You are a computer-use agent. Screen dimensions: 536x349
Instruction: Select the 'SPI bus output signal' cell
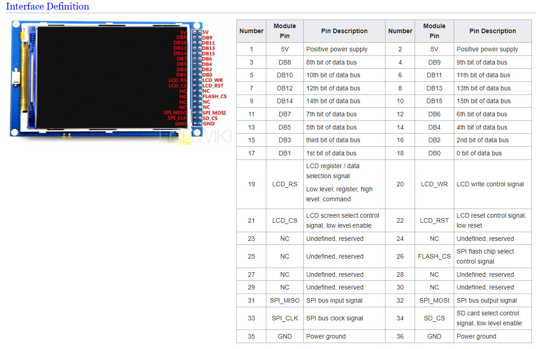pyautogui.click(x=493, y=300)
